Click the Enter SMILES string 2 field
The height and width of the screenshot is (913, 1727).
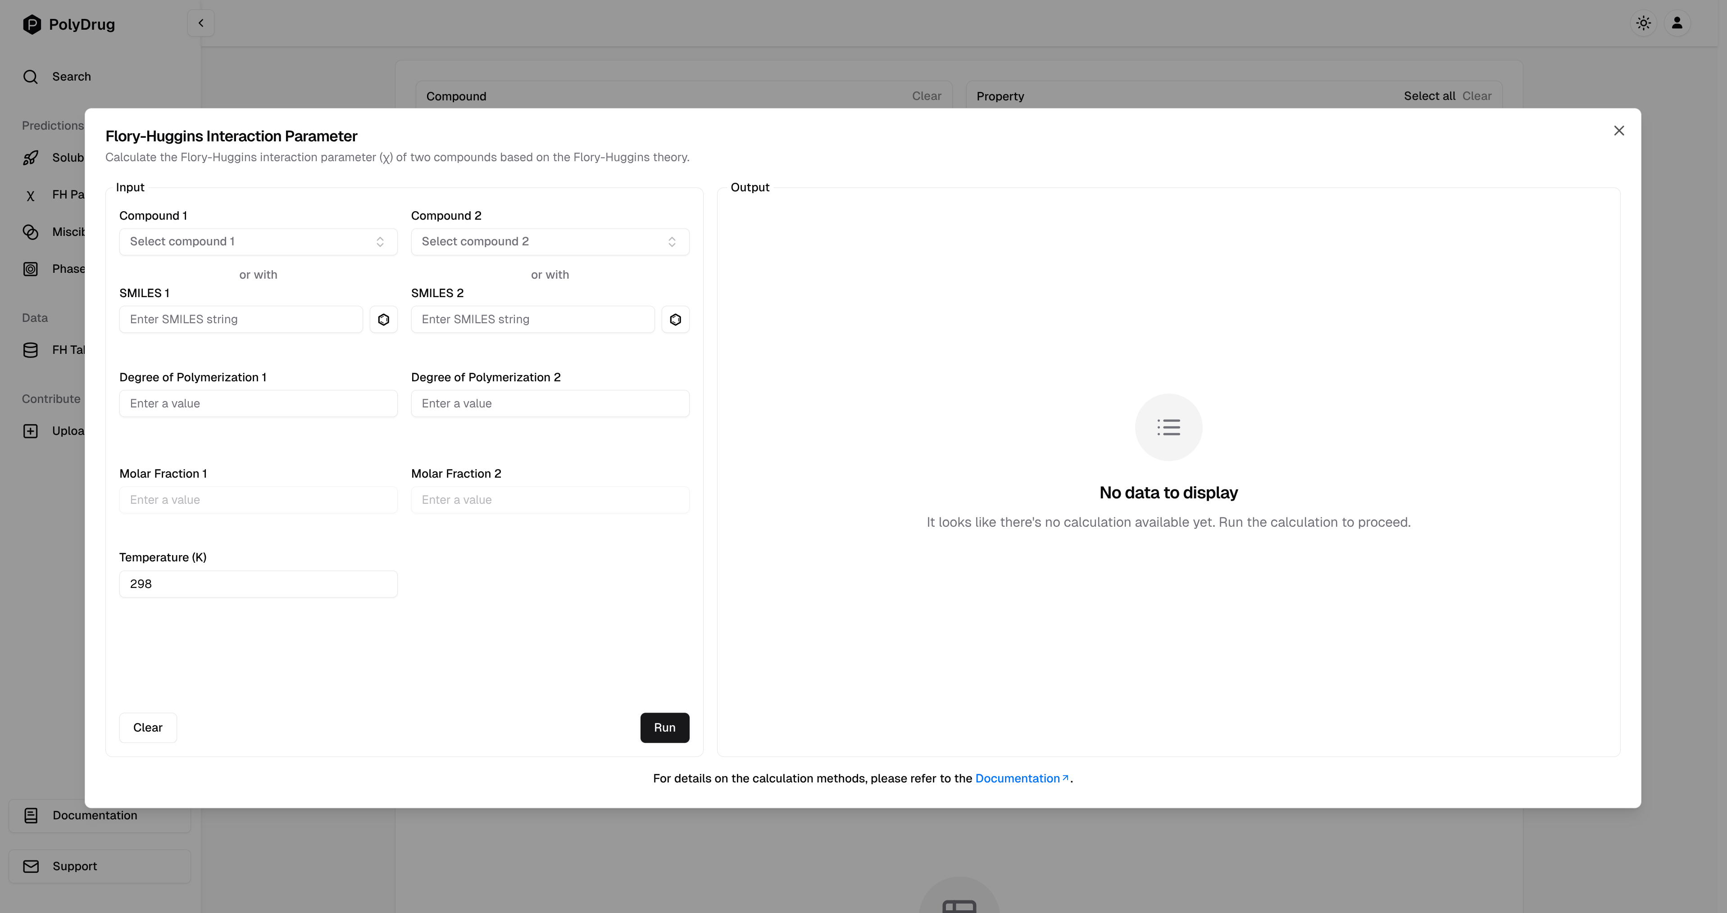pos(532,320)
